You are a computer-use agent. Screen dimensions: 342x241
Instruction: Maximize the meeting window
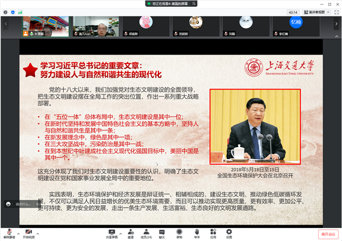(x=329, y=4)
